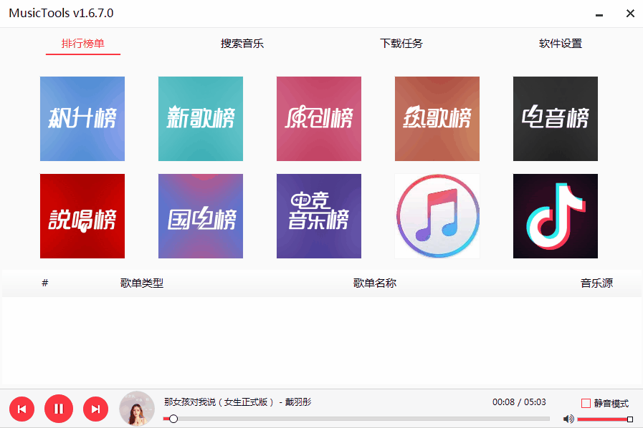This screenshot has width=643, height=428.
Task: Click the # column header
Action: (45, 283)
